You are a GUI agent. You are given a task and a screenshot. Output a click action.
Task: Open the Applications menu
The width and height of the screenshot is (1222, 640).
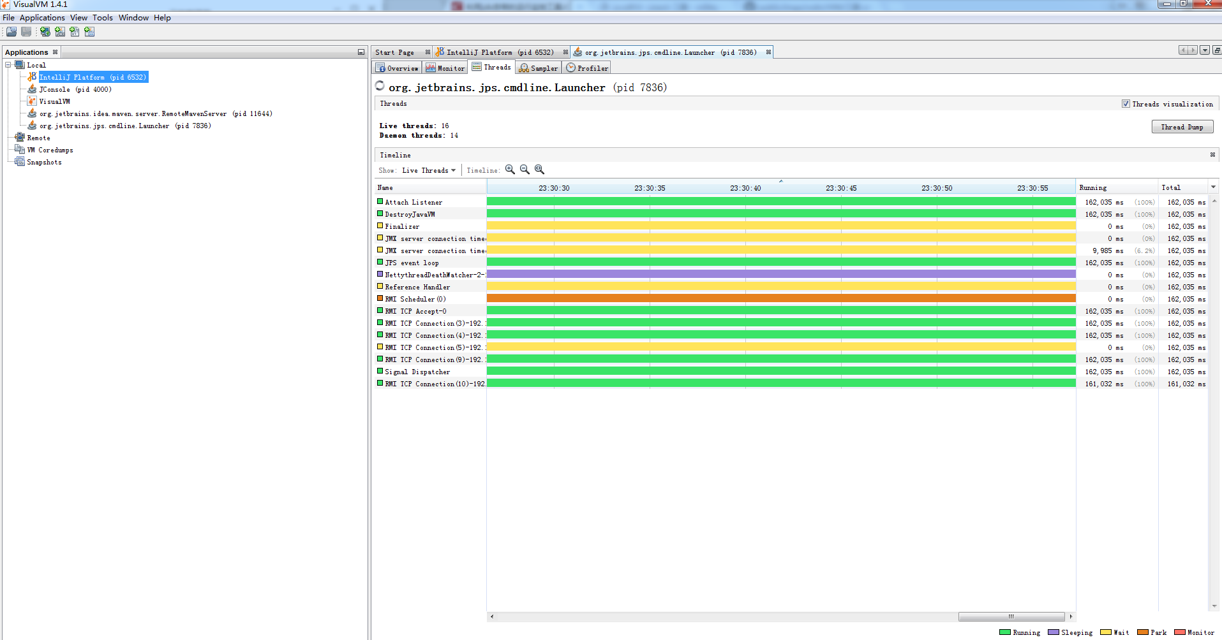42,18
